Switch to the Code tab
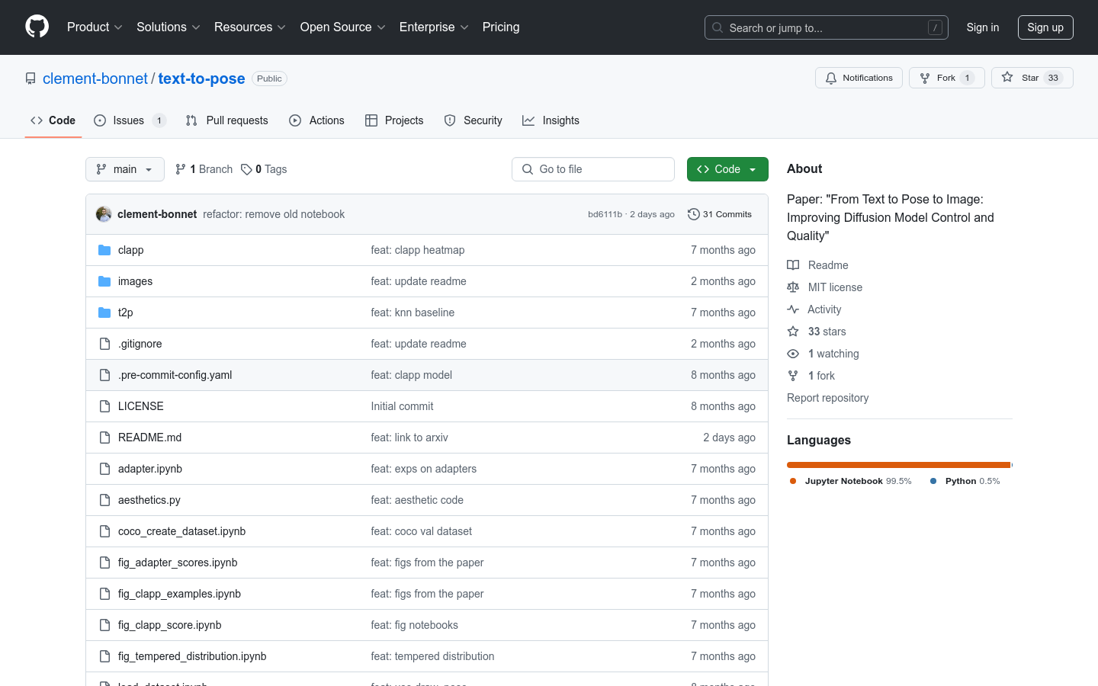Image resolution: width=1098 pixels, height=686 pixels. (53, 120)
